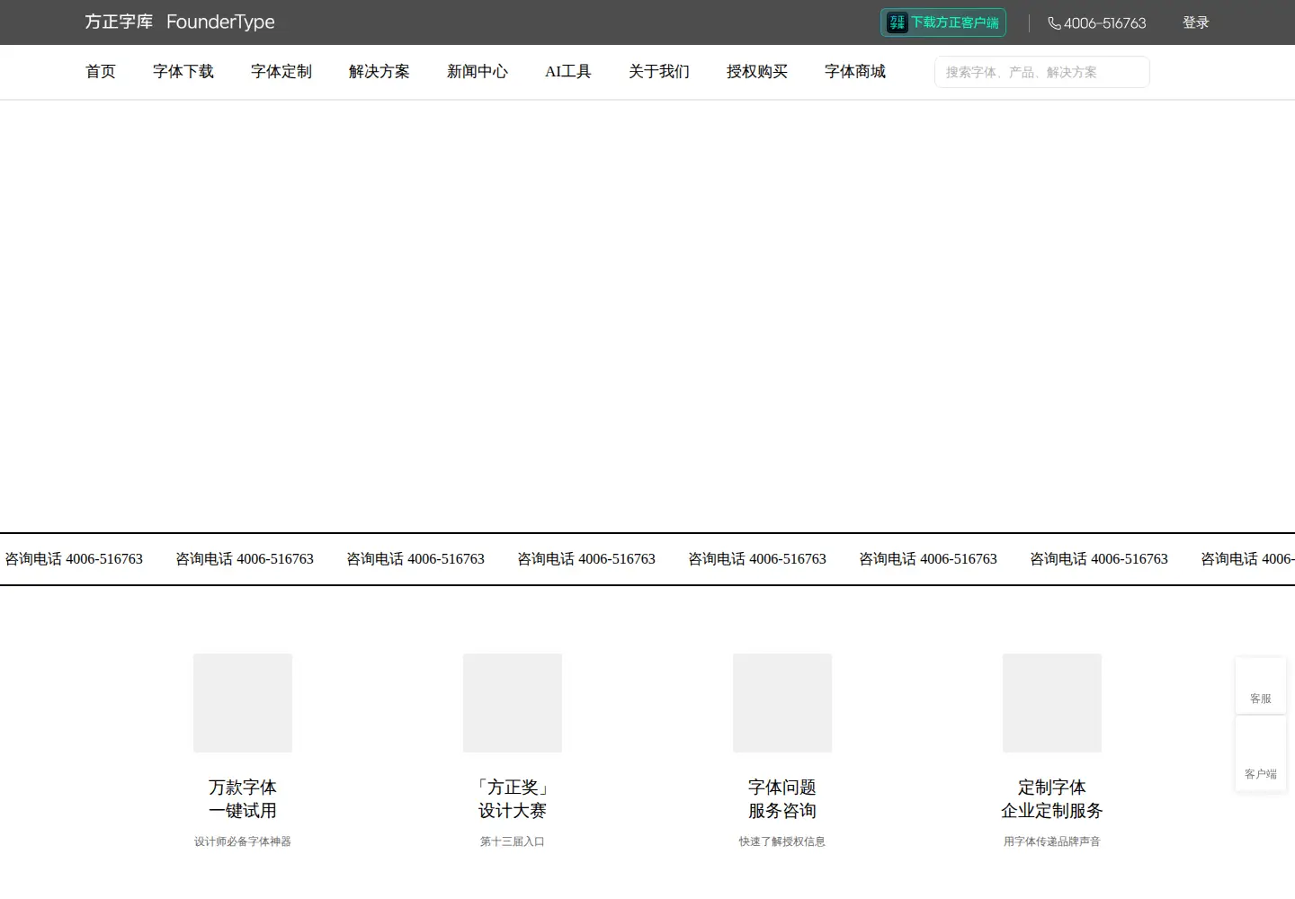
Task: Open the 关于我们 menu item
Action: (659, 72)
